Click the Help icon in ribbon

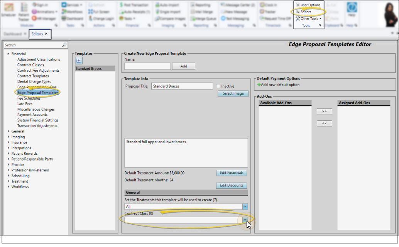click(x=352, y=10)
